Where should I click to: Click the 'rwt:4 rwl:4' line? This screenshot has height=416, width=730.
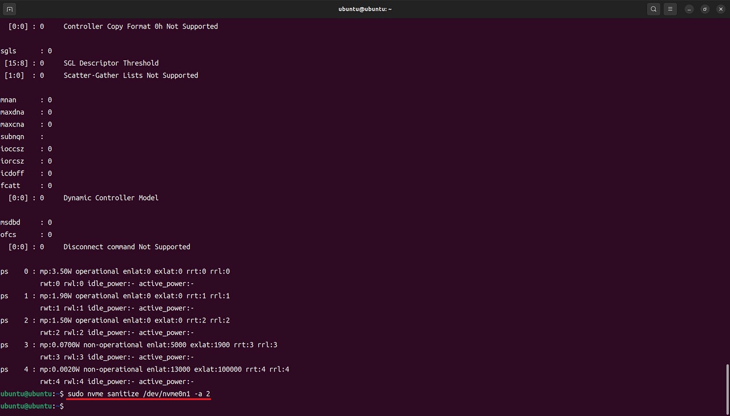(117, 382)
